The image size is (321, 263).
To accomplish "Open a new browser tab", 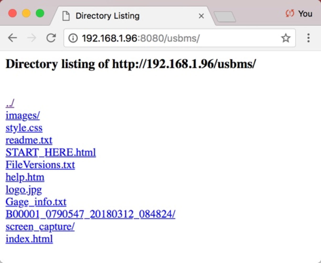I will tap(225, 17).
